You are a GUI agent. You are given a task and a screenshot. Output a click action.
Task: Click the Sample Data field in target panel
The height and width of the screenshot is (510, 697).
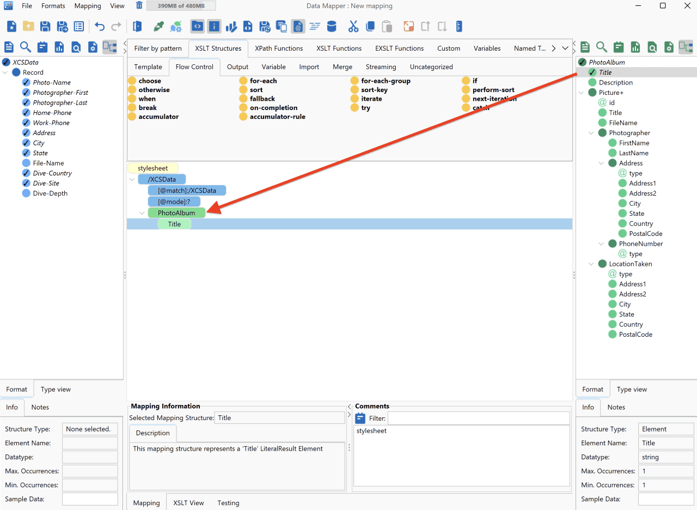click(666, 499)
